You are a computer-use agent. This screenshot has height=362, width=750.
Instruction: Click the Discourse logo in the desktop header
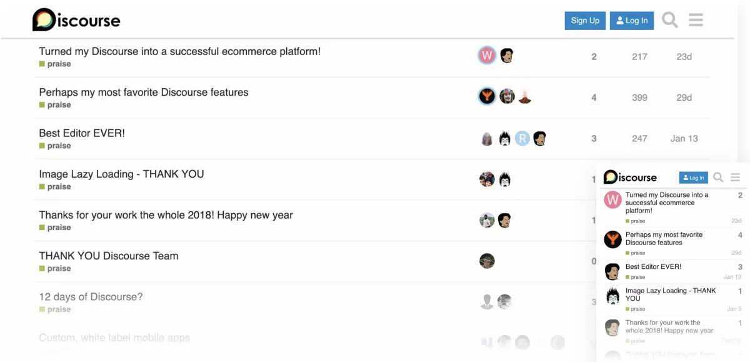(x=76, y=20)
